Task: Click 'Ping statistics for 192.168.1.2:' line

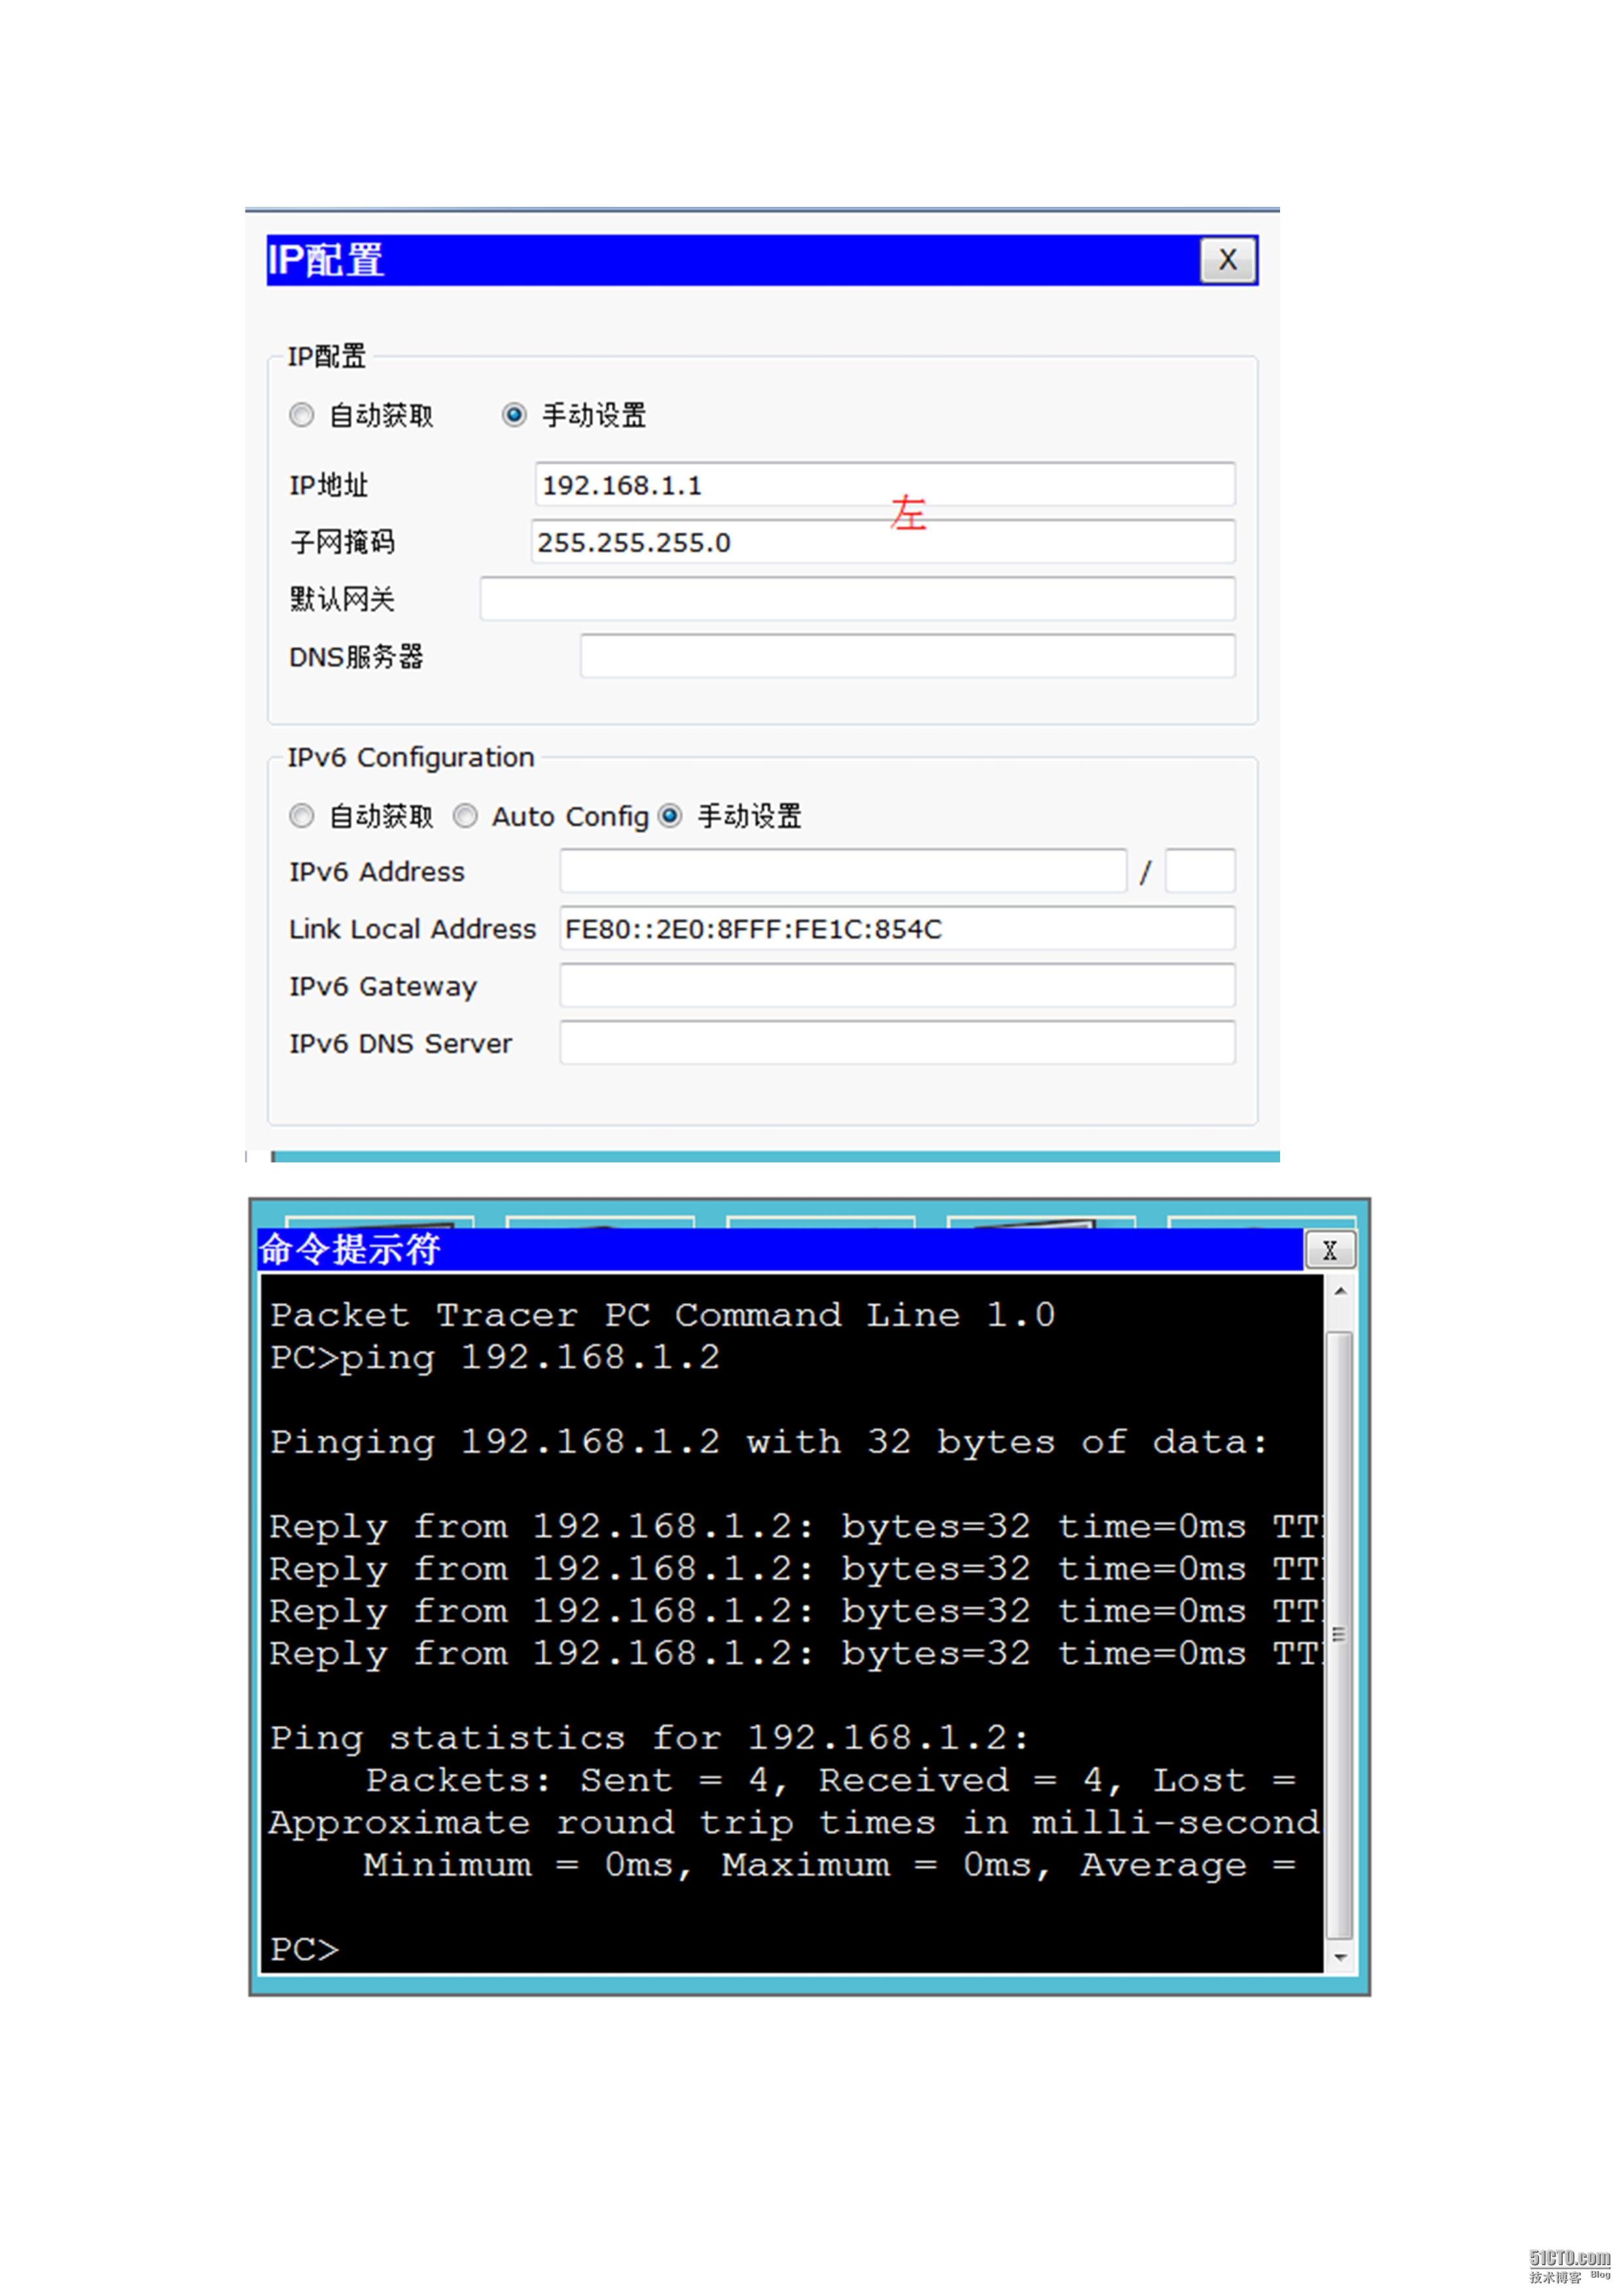Action: click(649, 1739)
